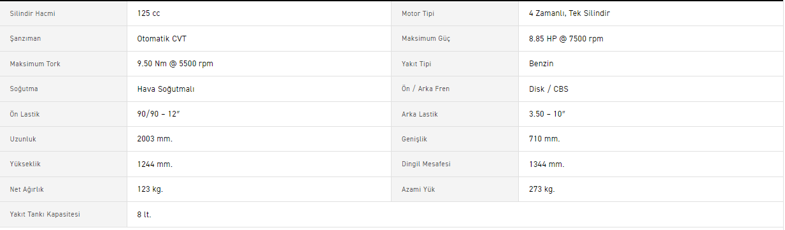785x230 pixels.
Task: Click the Ön / Arka Fren label
Action: (x=425, y=89)
